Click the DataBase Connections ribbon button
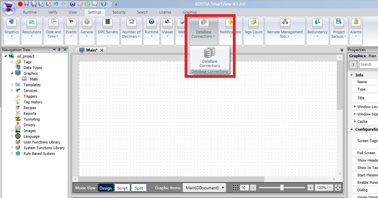Screen dimensions: 378x198 pos(203,31)
